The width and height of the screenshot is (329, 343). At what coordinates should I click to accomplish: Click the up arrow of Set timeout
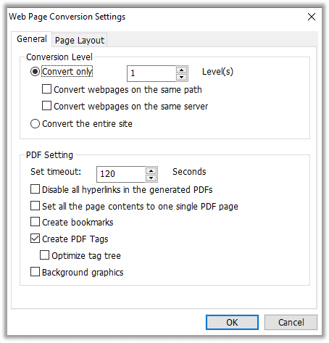click(151, 171)
